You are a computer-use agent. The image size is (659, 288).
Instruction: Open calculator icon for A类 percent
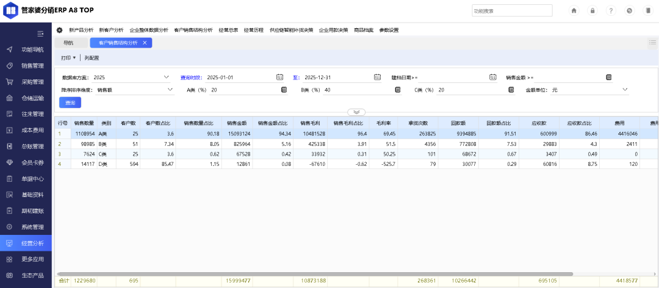pos(284,90)
